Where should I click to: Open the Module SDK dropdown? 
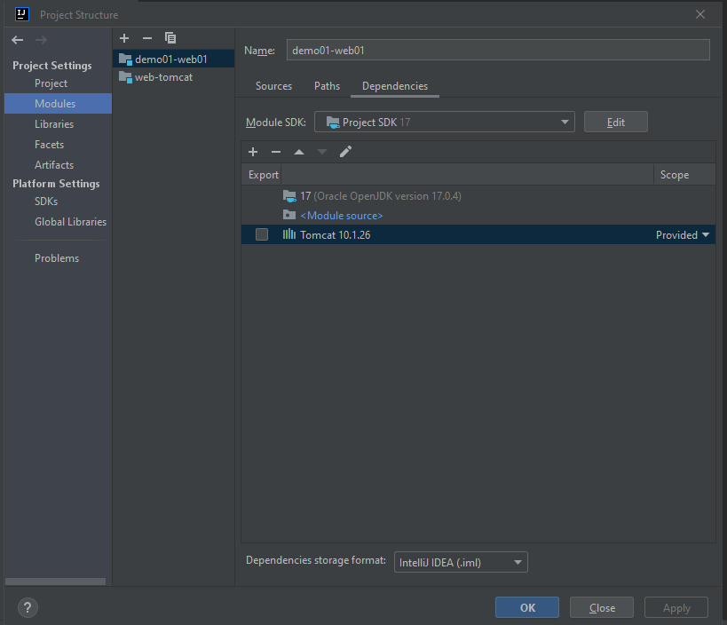click(x=445, y=122)
